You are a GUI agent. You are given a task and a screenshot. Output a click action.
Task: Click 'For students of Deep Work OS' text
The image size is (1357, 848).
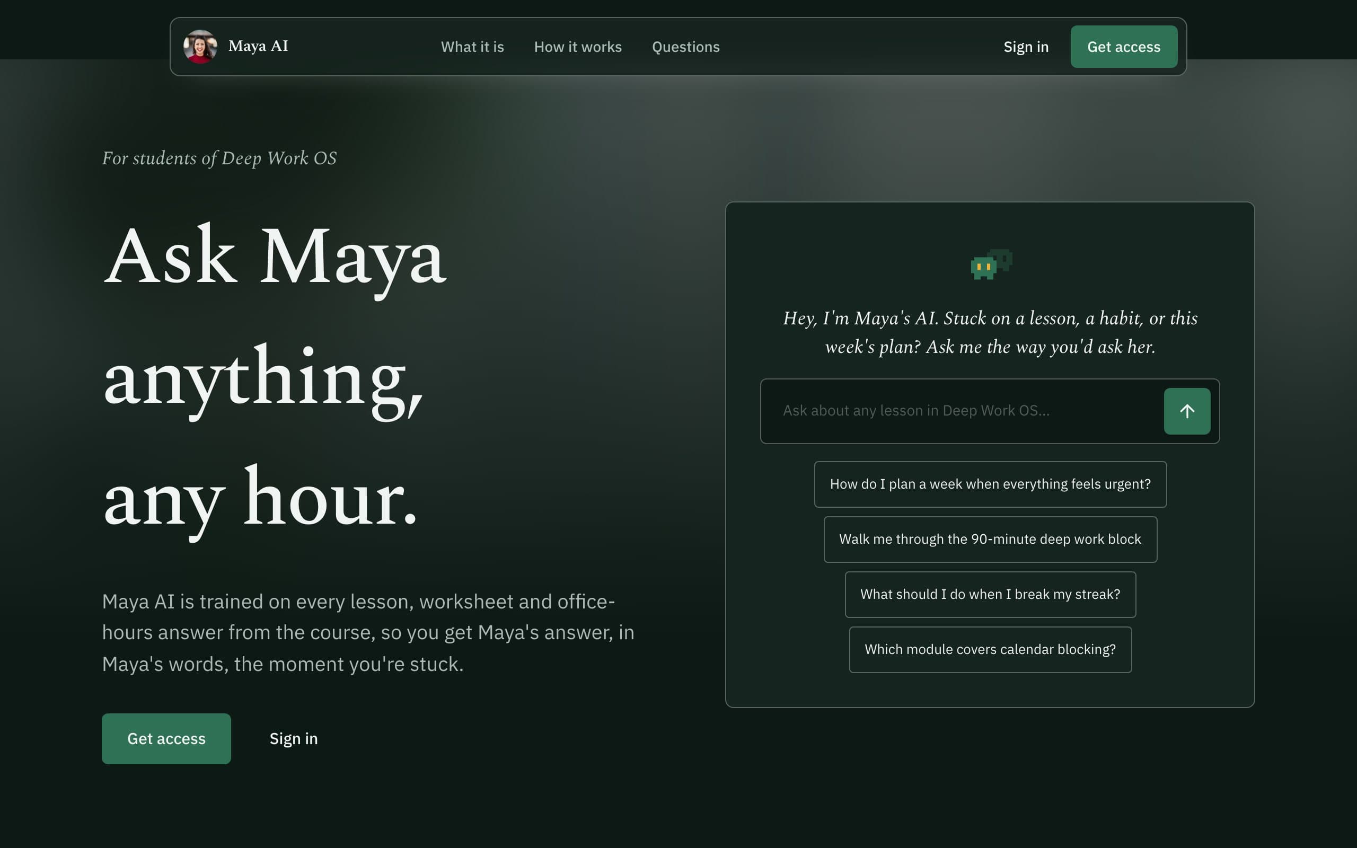(x=219, y=158)
